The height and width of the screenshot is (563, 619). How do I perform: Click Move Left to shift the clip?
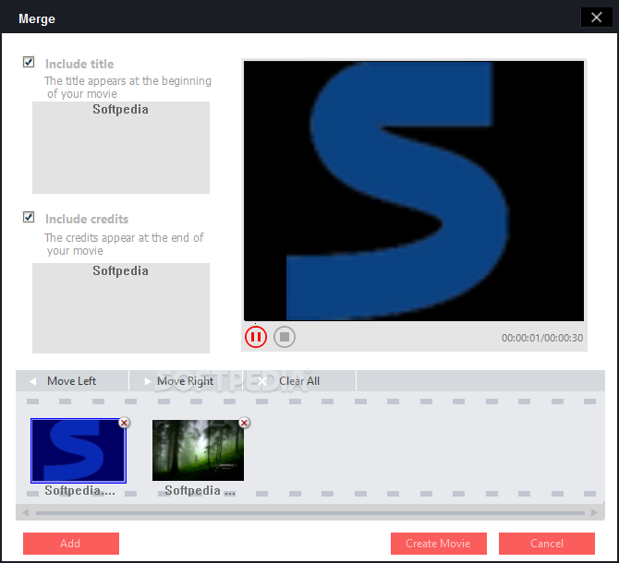[72, 381]
